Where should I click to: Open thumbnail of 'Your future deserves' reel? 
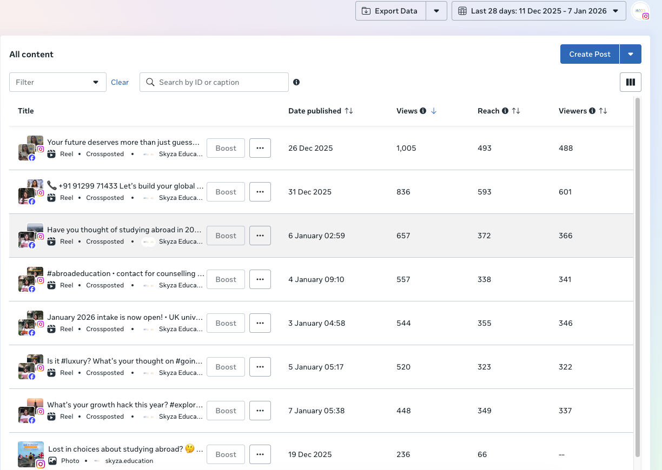pos(31,148)
